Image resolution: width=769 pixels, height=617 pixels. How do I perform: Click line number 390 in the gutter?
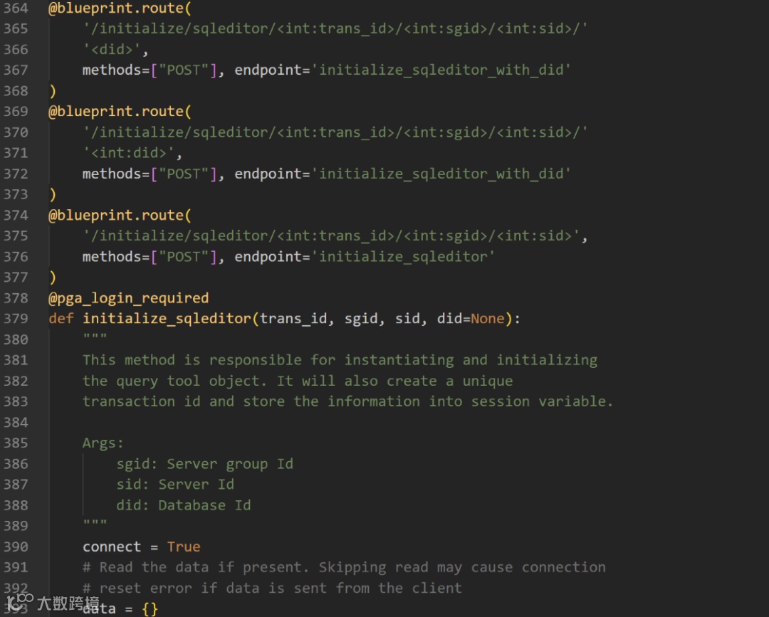(16, 547)
